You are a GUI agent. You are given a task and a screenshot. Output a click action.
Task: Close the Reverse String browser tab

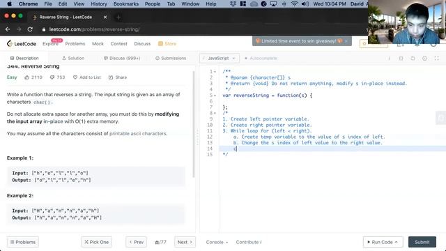pos(105,17)
